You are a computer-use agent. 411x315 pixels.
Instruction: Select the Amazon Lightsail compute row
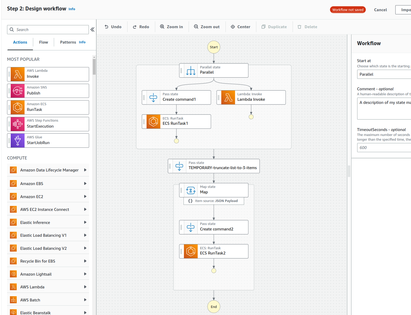(48, 274)
